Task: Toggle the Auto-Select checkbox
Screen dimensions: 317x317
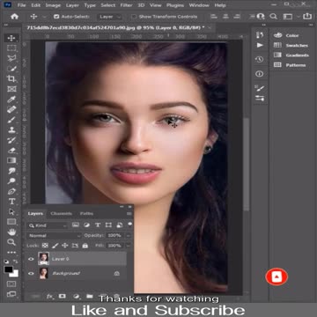Action: point(56,17)
